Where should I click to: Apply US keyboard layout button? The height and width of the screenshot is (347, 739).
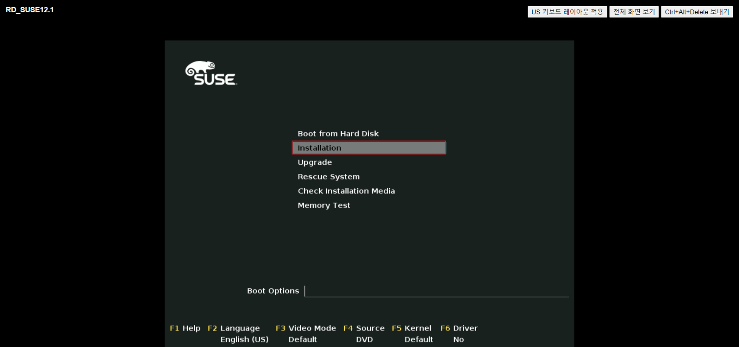pyautogui.click(x=567, y=12)
